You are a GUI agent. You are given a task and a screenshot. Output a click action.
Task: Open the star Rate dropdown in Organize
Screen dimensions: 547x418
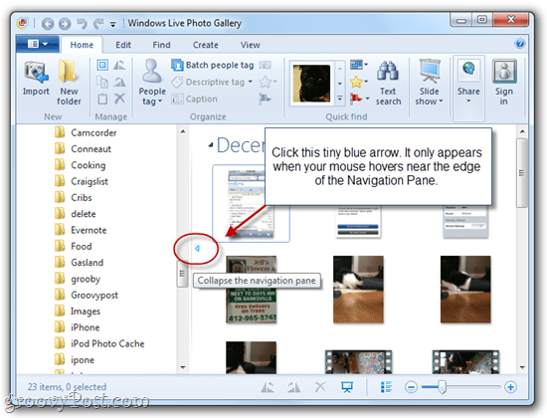268,82
